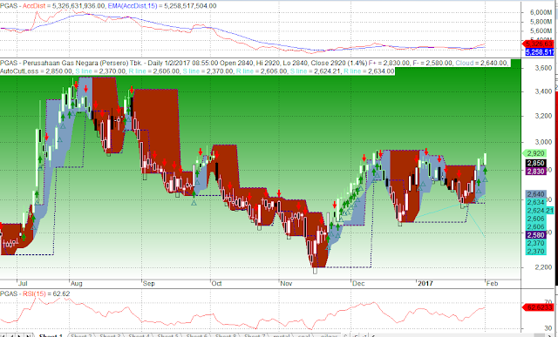
Task: Click 'EMA(AccDist,15) = 5,258,517,504.00' title text
Action: tap(162, 6)
